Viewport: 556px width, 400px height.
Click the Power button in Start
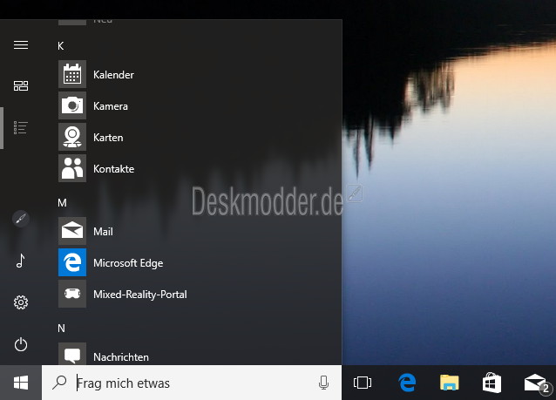(21, 344)
